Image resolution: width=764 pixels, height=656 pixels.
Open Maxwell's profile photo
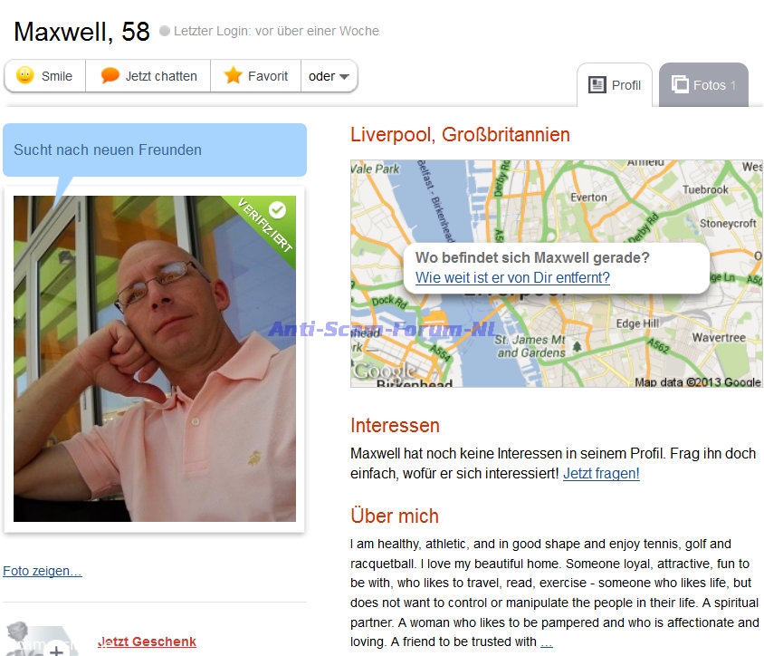point(155,359)
